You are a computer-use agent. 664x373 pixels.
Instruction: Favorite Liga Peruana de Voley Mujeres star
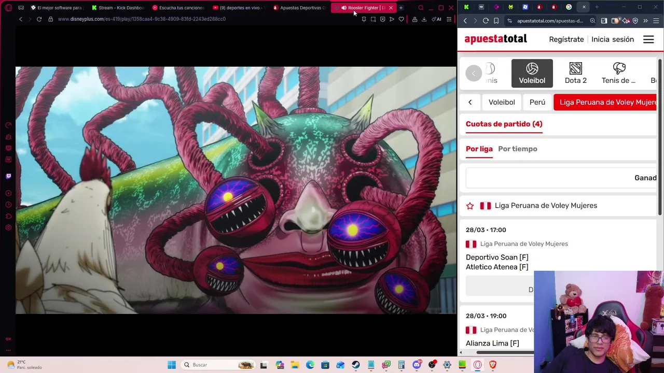pyautogui.click(x=470, y=206)
